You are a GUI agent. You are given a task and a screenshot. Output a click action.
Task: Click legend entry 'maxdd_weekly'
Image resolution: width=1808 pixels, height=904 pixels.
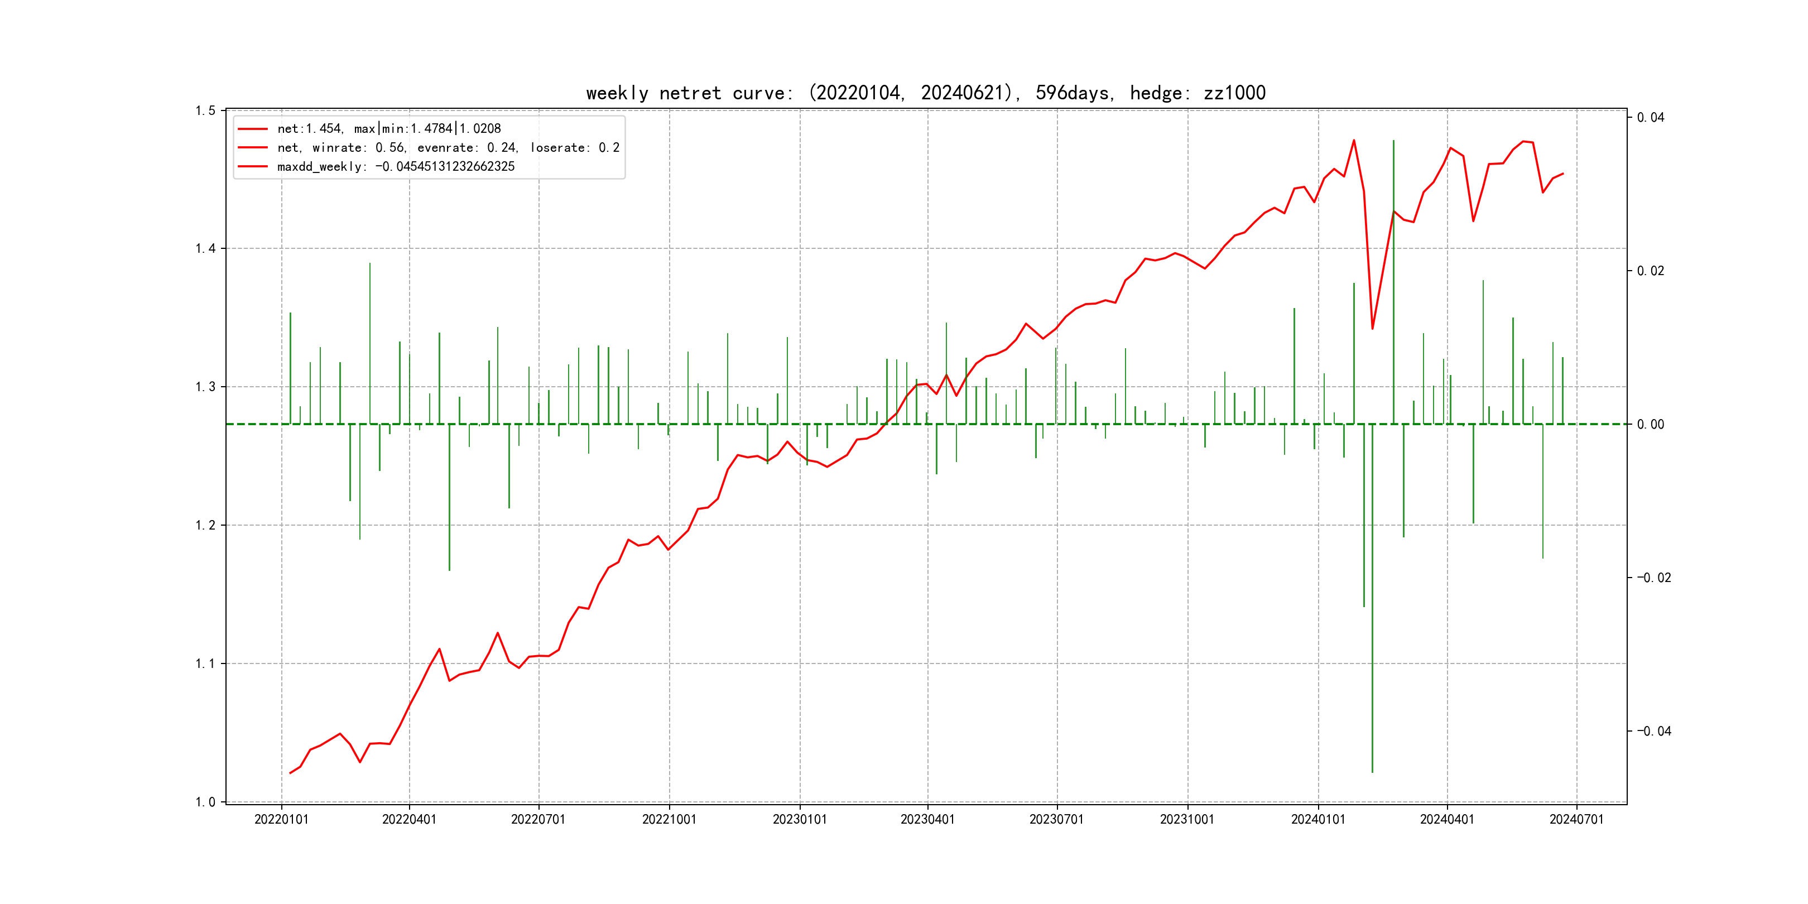(x=396, y=166)
